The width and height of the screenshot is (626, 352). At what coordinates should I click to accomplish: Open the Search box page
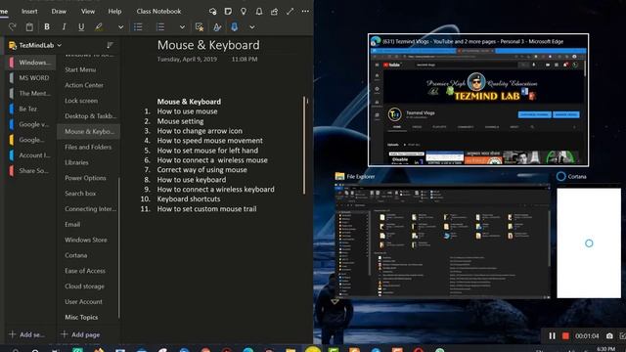88,194
